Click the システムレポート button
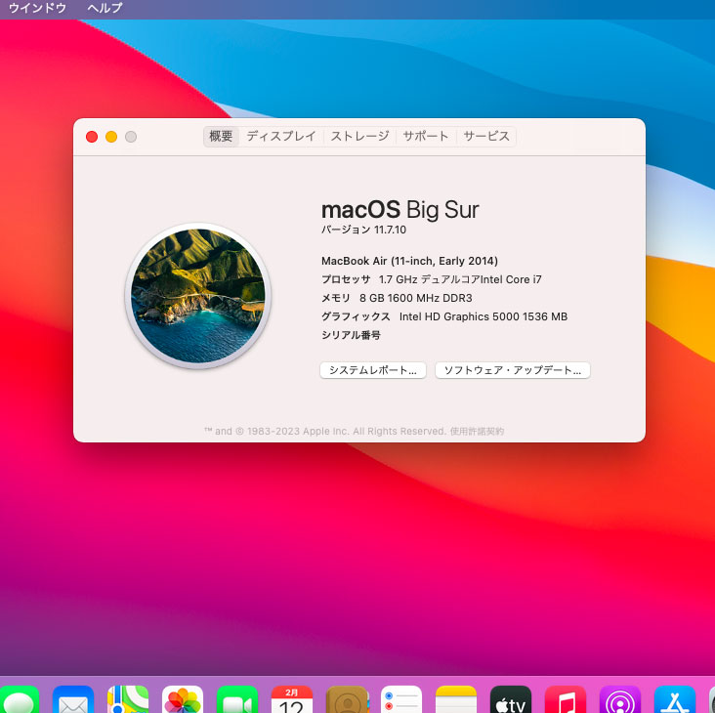715x713 pixels. [373, 370]
